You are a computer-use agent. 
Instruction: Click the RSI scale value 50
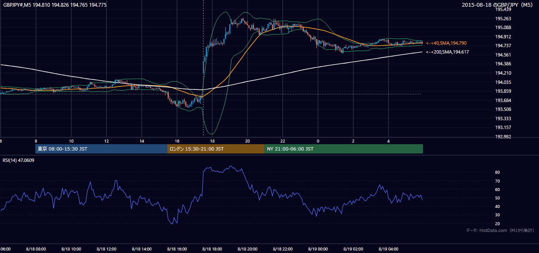click(498, 198)
